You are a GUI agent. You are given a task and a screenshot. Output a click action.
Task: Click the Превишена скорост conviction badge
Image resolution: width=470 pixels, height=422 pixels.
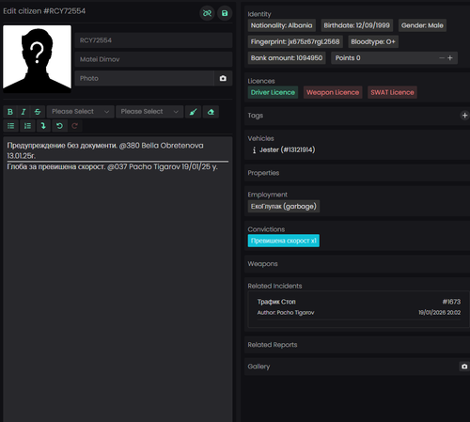pos(284,241)
